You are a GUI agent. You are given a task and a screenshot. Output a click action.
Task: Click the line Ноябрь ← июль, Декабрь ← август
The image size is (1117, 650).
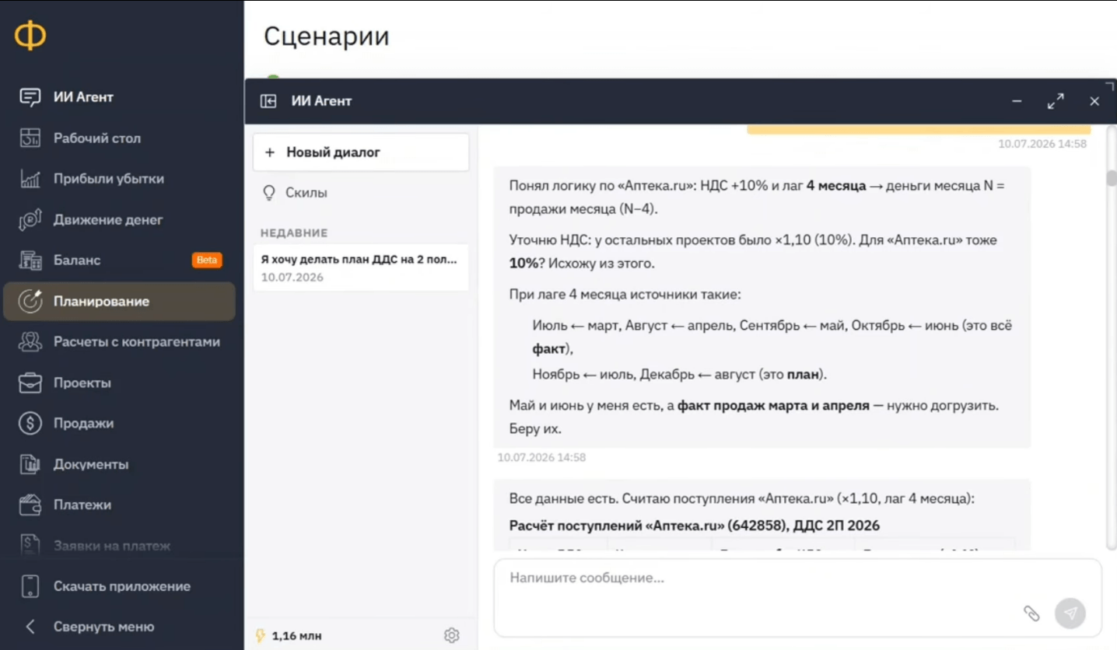pos(680,374)
